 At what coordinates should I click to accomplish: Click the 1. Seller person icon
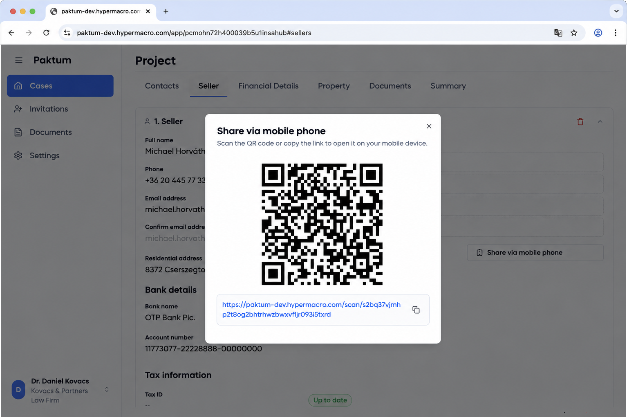coord(148,121)
